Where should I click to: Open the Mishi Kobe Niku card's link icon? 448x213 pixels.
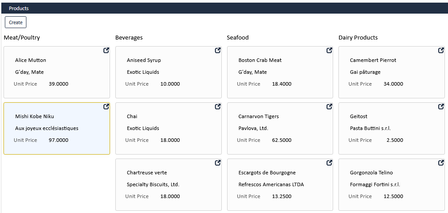[x=106, y=107]
